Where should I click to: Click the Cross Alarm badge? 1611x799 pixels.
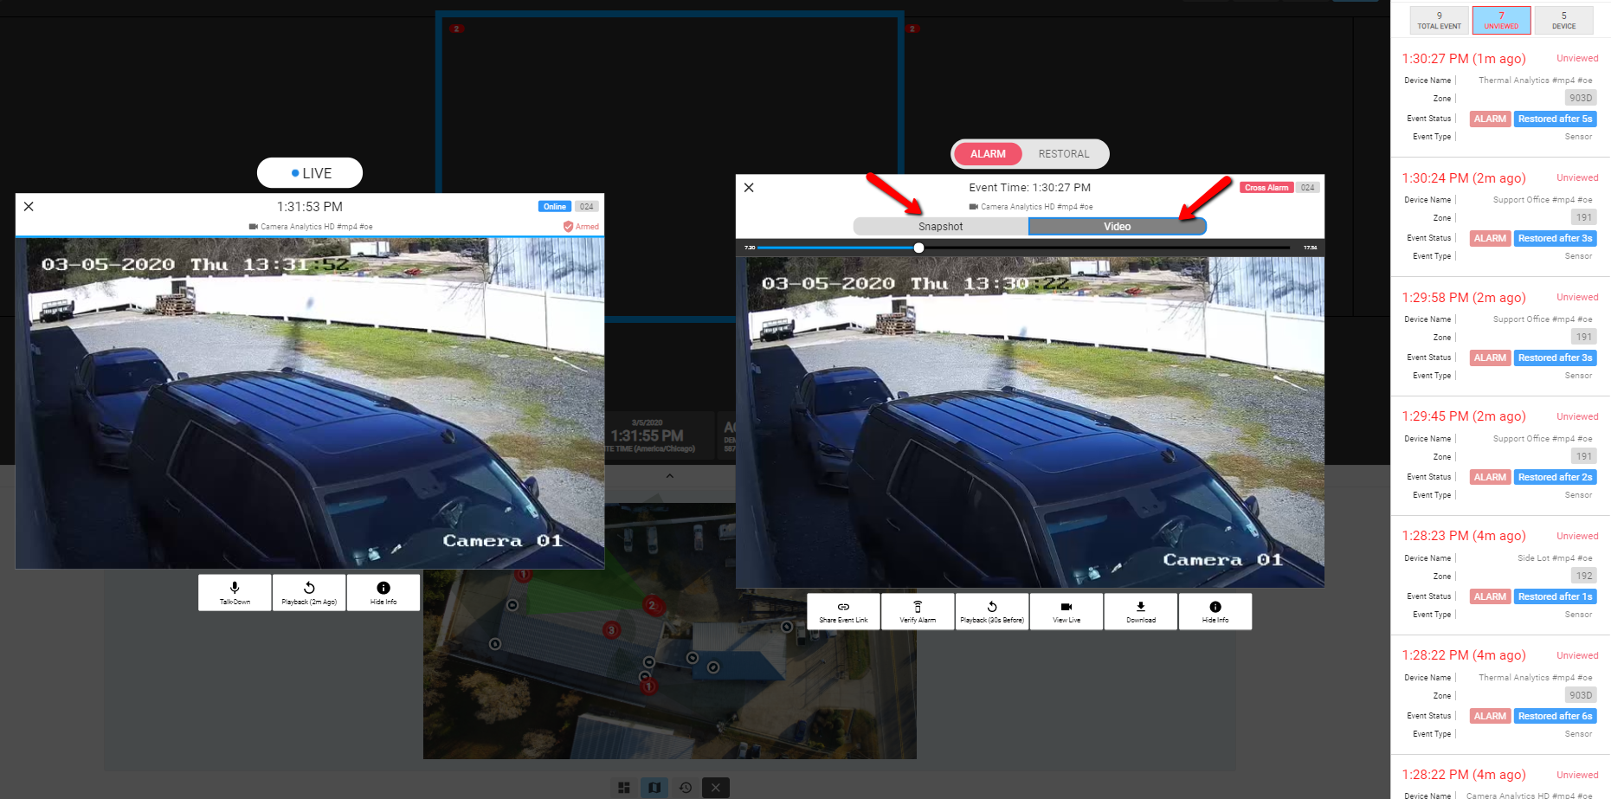click(1266, 188)
